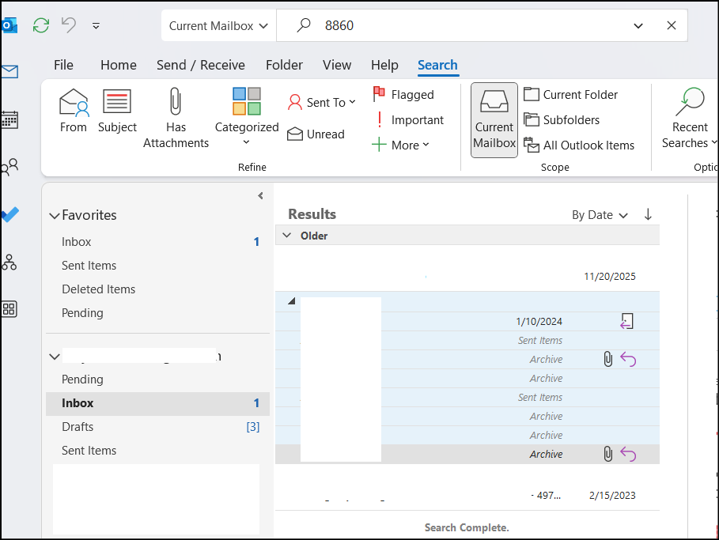This screenshot has width=719, height=540.
Task: Filter results by Flagged
Action: tap(403, 94)
